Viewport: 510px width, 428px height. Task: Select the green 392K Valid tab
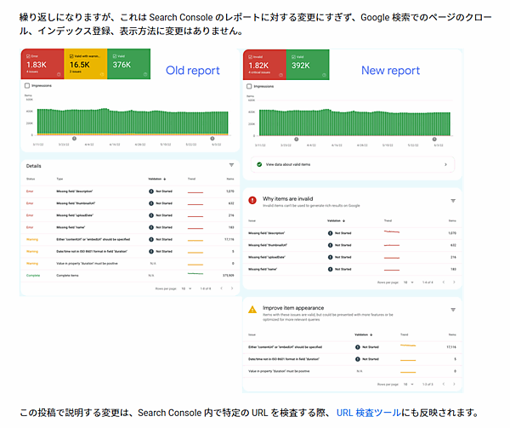point(308,65)
